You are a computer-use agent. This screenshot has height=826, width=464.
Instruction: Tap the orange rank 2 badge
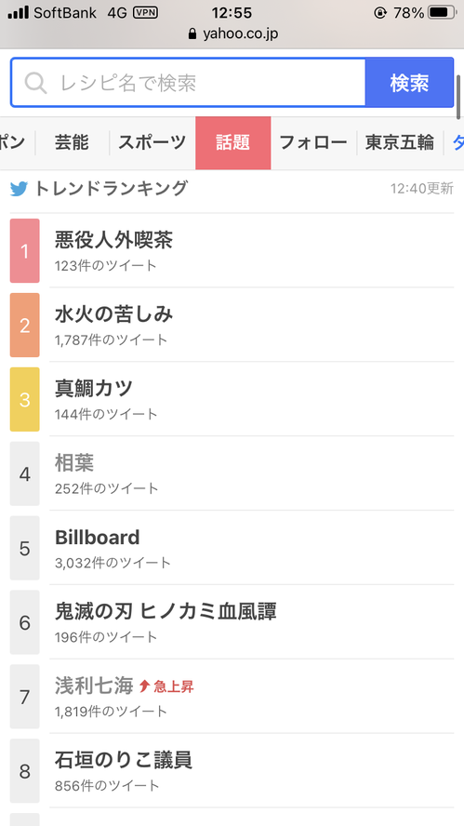pyautogui.click(x=25, y=325)
